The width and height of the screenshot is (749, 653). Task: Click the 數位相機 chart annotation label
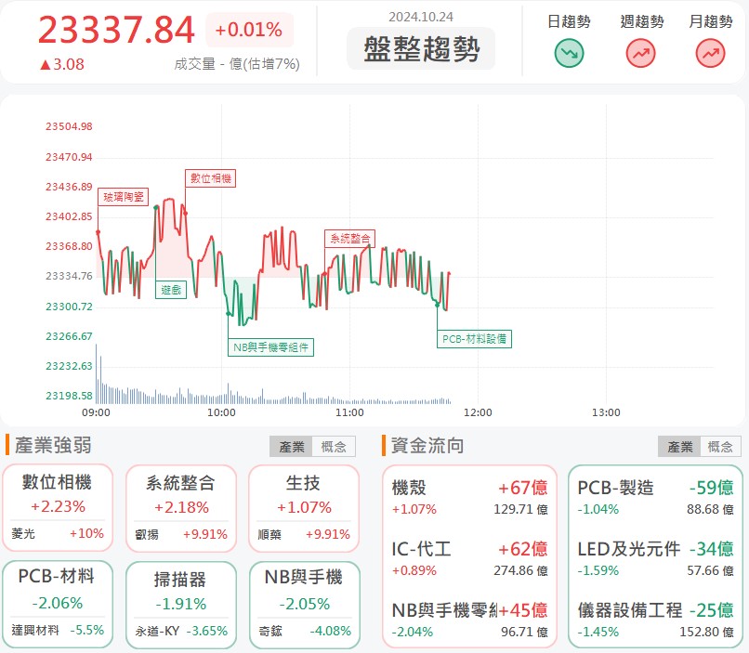[x=211, y=178]
